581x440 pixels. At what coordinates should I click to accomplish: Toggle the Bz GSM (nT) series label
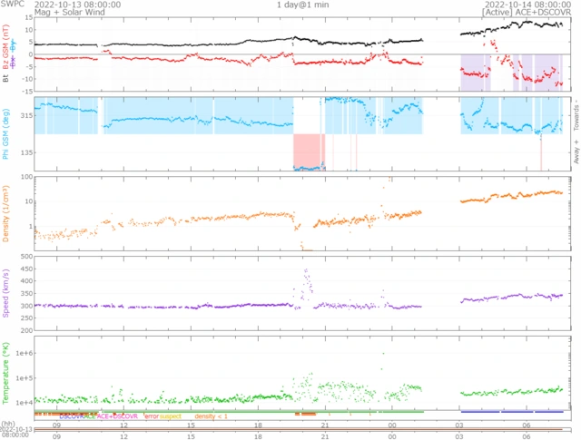(5, 47)
